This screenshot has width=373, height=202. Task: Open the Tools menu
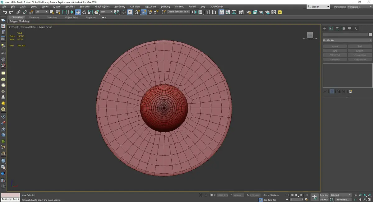23,7
